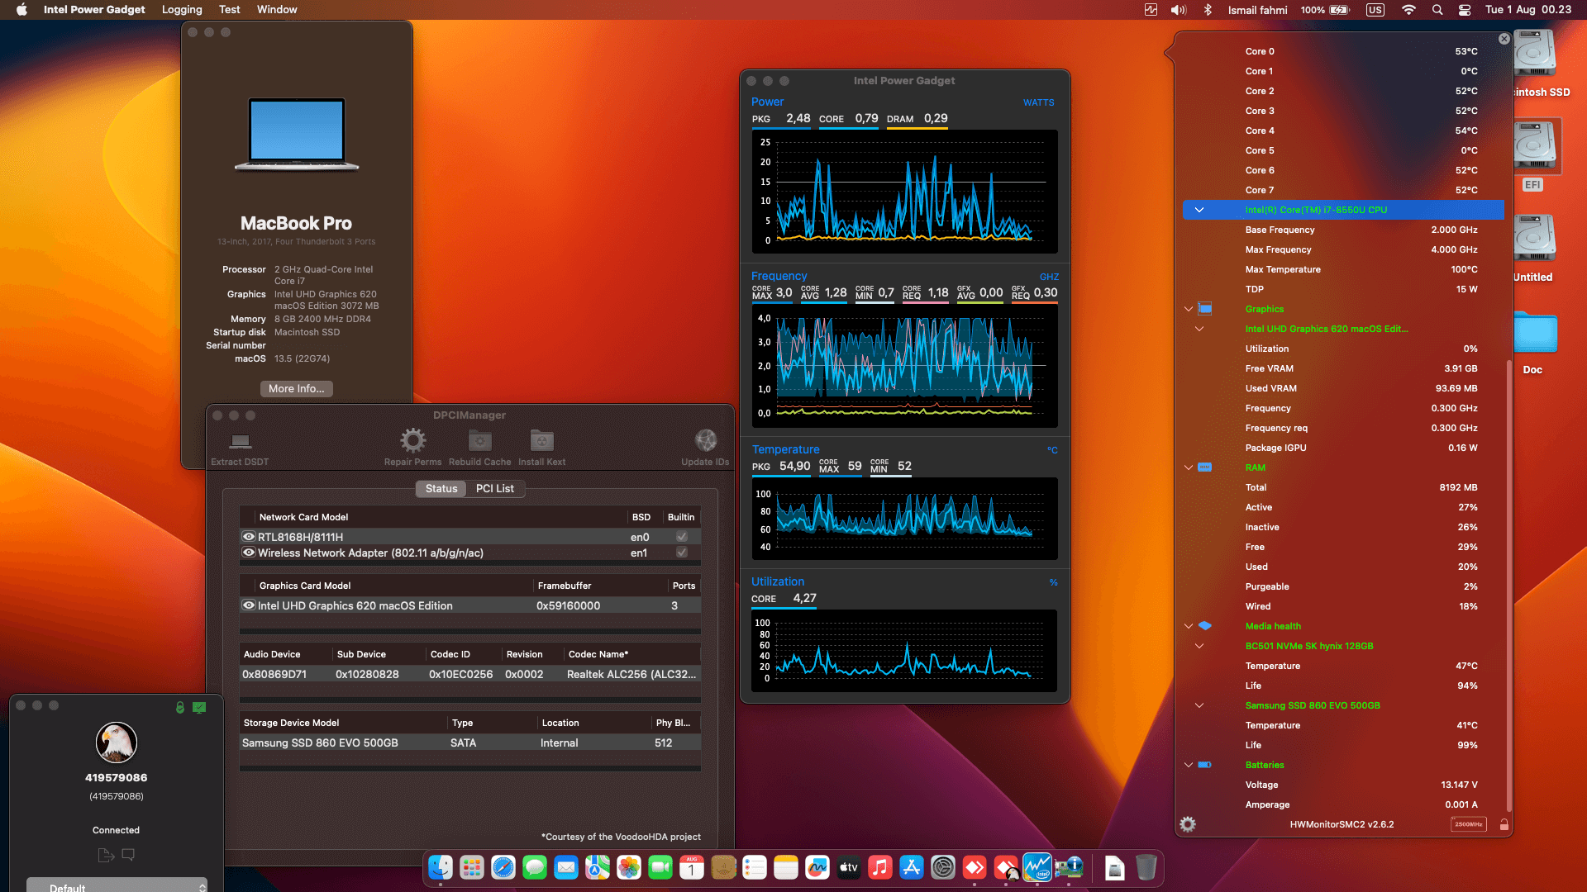Click the Wi-Fi icon in menu bar
The height and width of the screenshot is (892, 1587).
point(1408,10)
